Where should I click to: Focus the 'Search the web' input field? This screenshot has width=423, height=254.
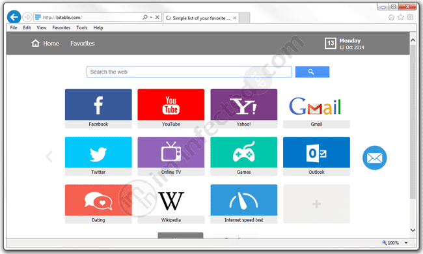(189, 72)
